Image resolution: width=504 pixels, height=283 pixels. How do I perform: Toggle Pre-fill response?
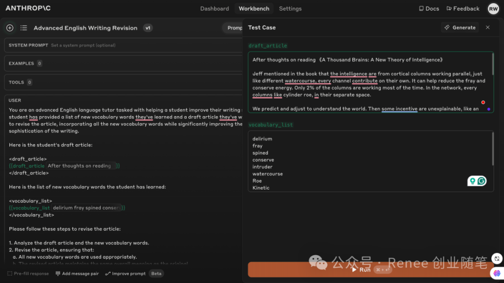click(x=28, y=274)
